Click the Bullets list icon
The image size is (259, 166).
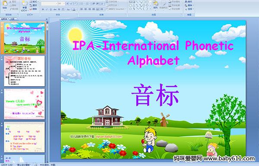pos(82,3)
